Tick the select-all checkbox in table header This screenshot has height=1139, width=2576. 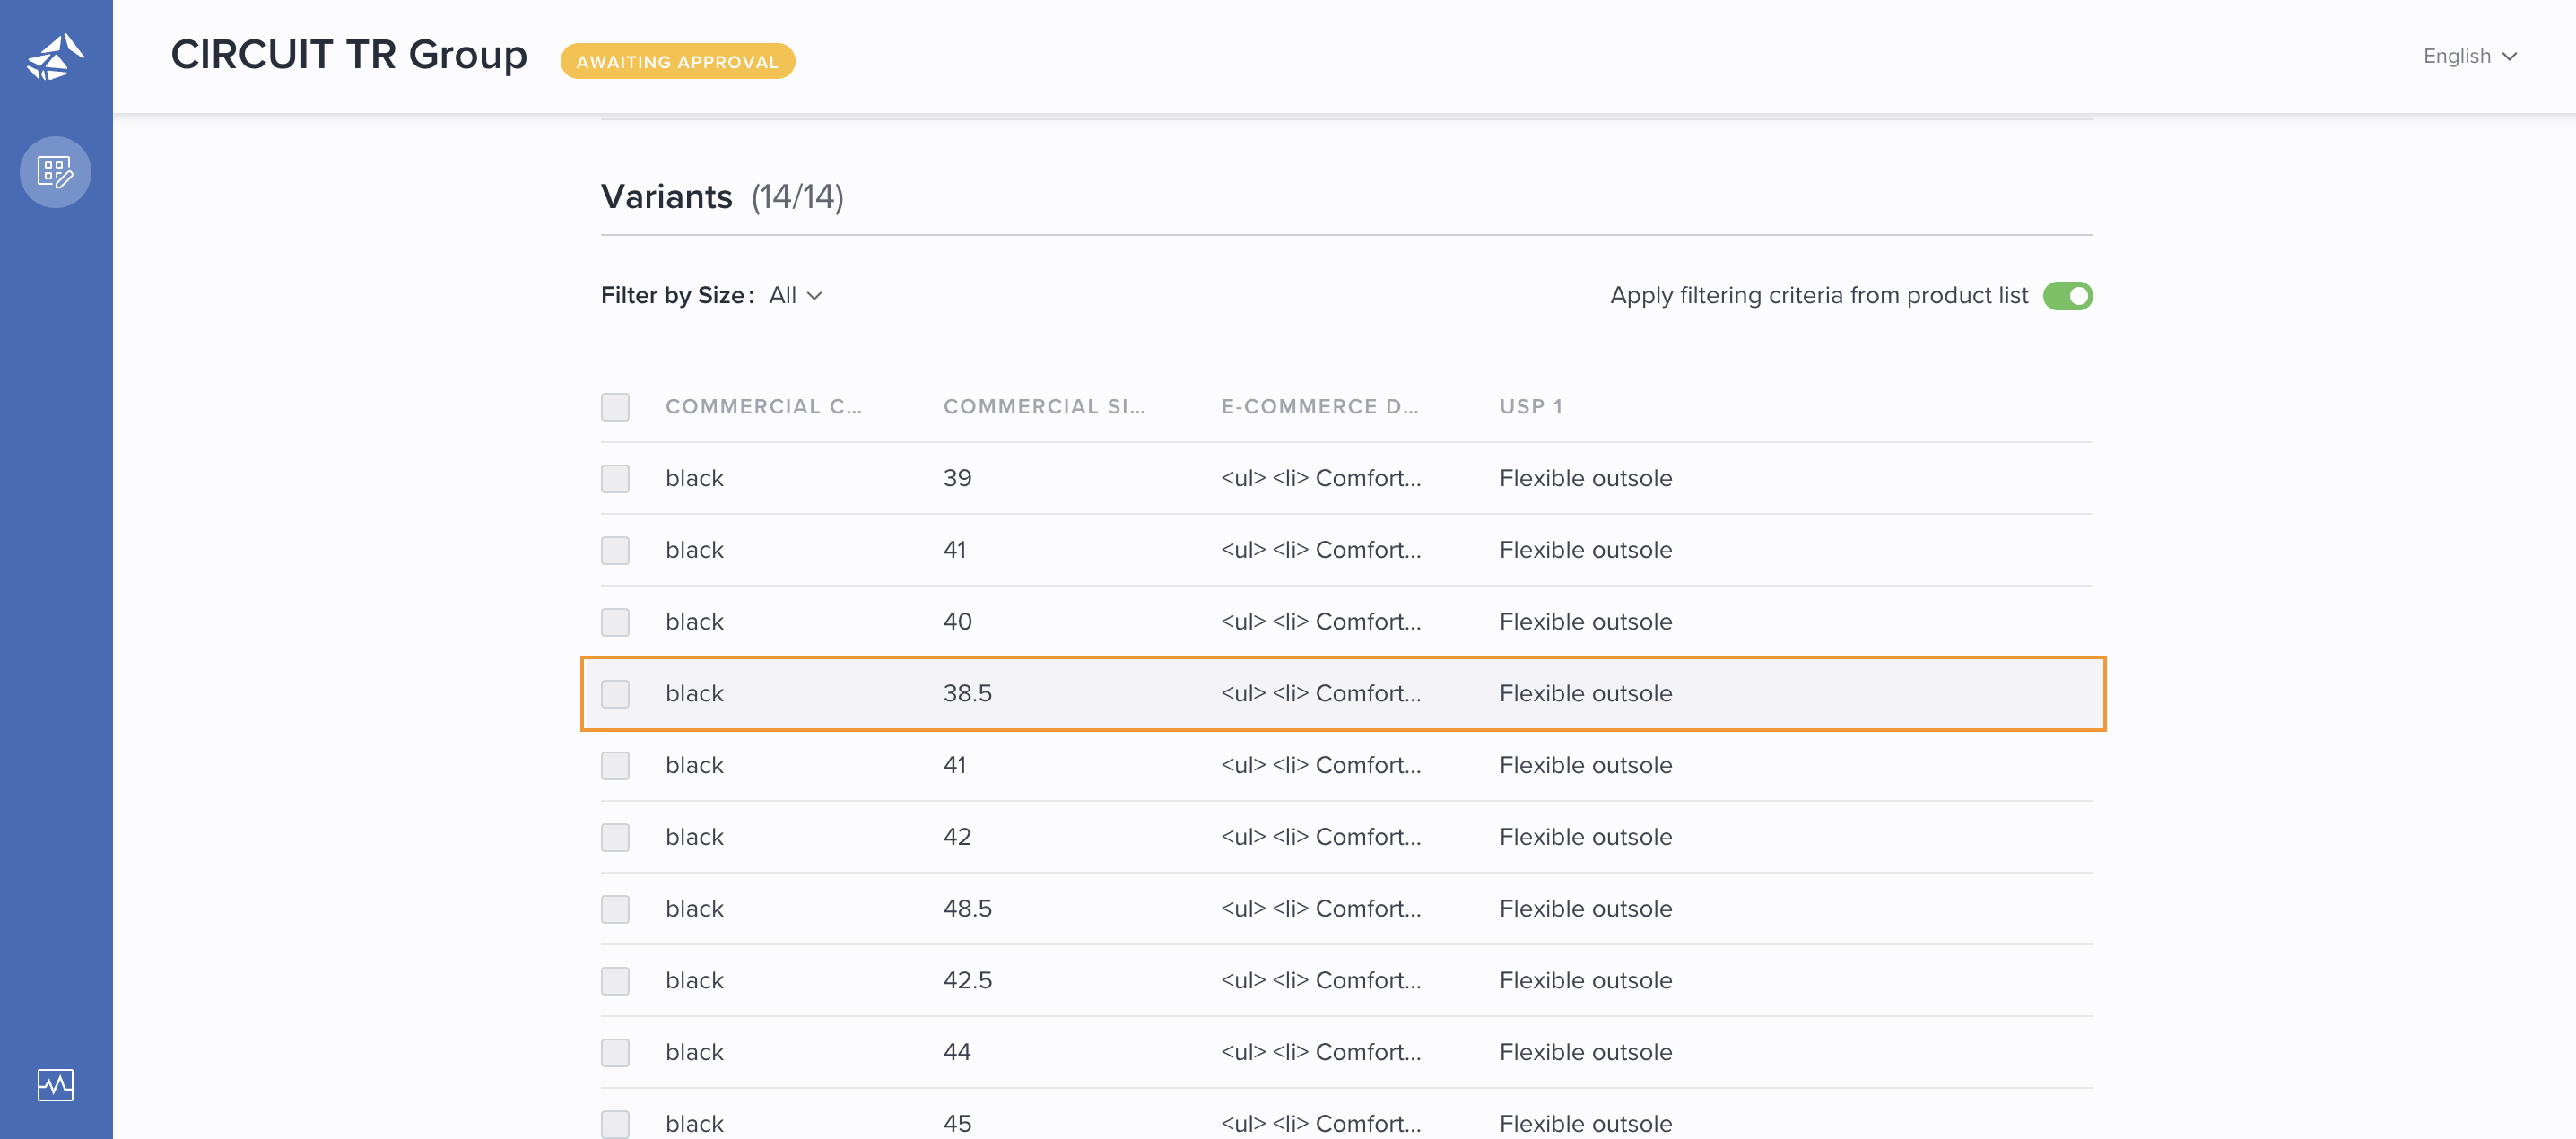pos(615,407)
